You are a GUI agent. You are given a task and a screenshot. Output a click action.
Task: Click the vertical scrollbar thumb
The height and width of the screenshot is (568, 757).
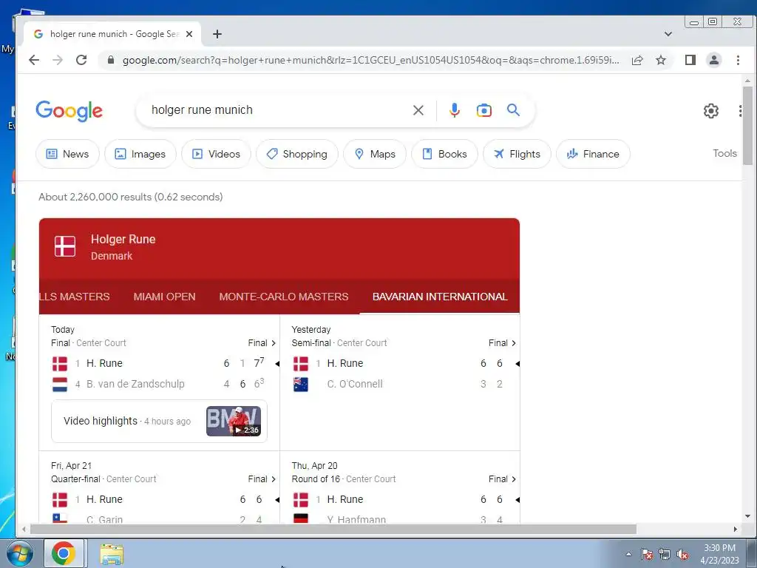[747, 126]
